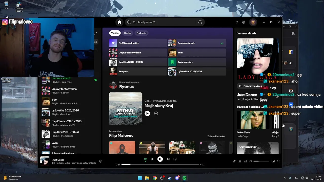Select the Hudba filter chip

pos(128,33)
